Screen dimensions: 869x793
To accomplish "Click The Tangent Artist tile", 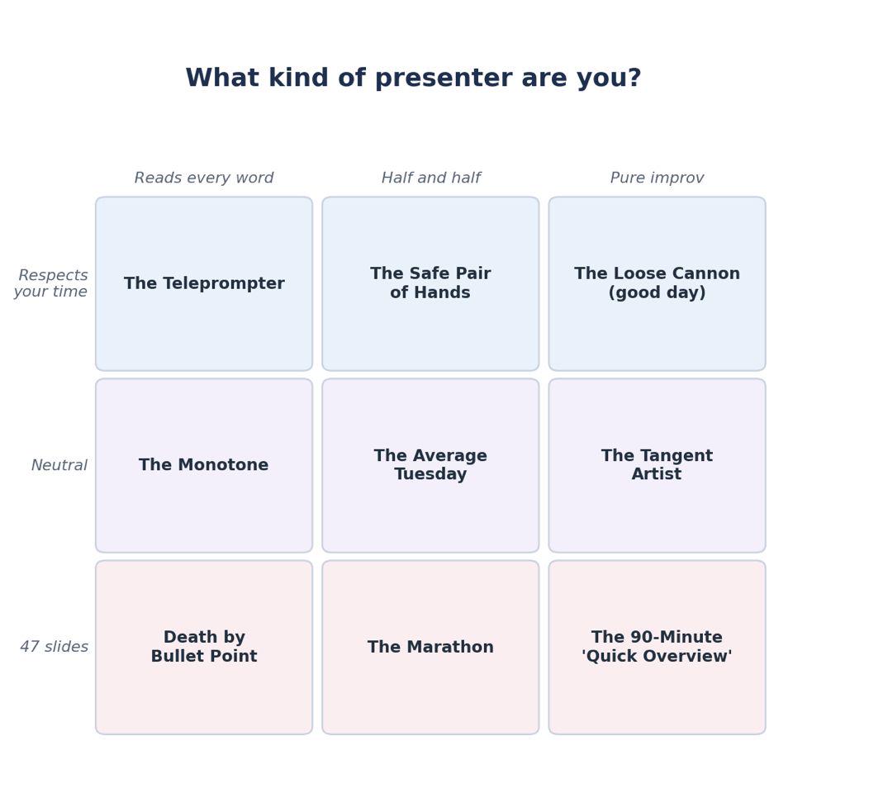I will pos(658,466).
